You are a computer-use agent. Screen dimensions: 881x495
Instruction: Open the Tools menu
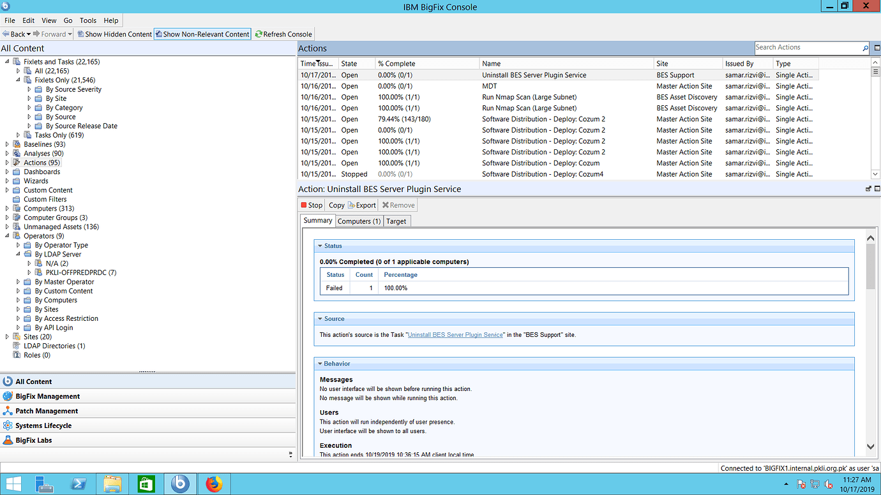88,20
